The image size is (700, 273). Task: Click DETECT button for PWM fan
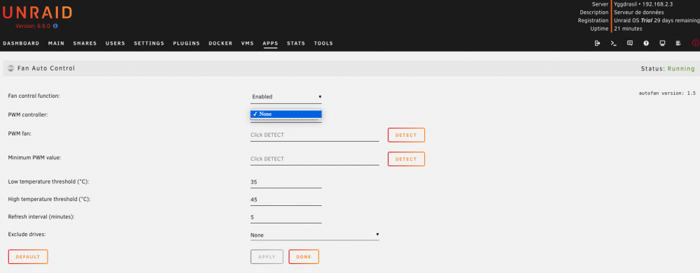point(406,135)
